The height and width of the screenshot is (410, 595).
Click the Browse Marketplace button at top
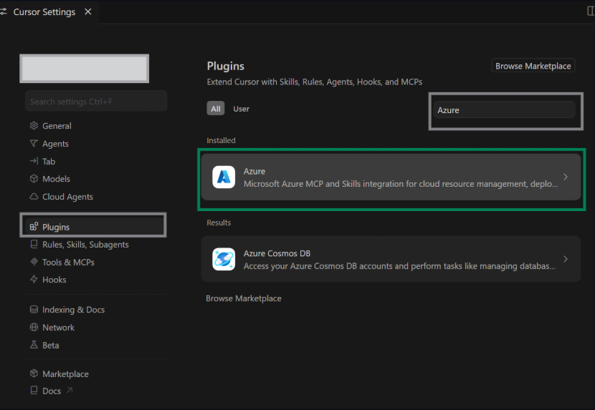[x=533, y=66]
